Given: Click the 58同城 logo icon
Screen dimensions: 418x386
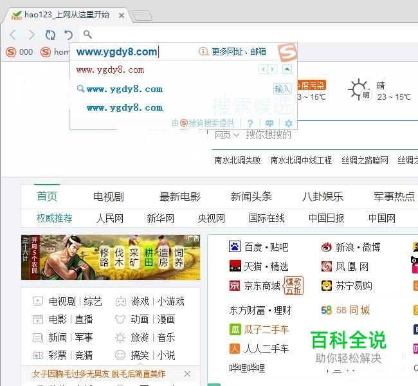Looking at the screenshot, I should [x=327, y=310].
